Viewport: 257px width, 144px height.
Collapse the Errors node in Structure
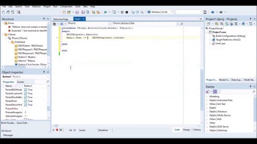click(3, 23)
